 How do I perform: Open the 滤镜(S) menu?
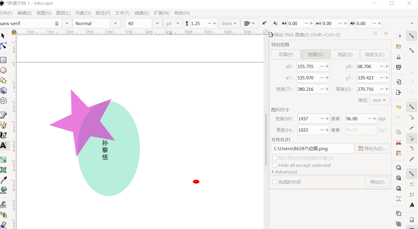click(x=142, y=13)
